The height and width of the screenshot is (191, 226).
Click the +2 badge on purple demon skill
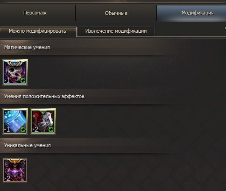point(7,178)
